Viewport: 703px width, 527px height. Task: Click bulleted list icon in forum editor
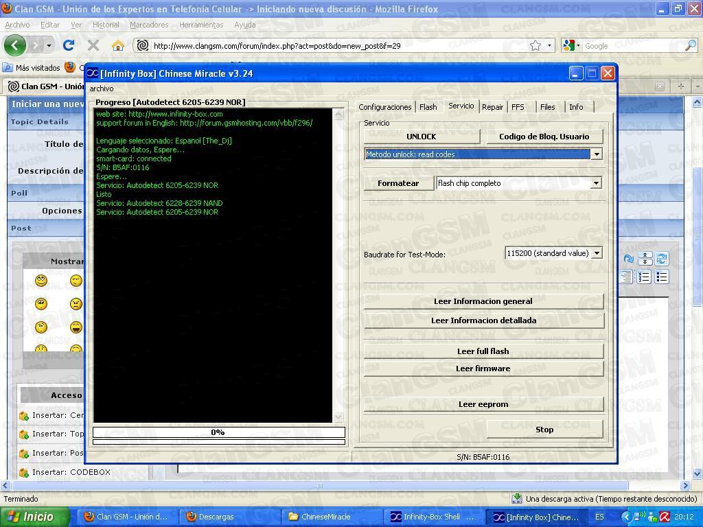(x=662, y=277)
